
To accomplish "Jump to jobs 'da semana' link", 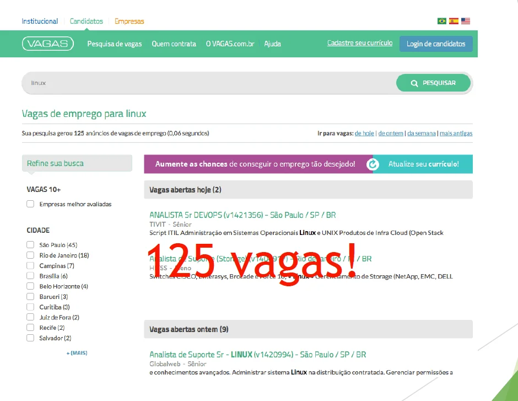I will 421,133.
